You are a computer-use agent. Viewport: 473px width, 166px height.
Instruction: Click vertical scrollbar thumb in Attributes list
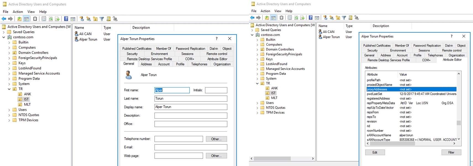tap(459, 123)
